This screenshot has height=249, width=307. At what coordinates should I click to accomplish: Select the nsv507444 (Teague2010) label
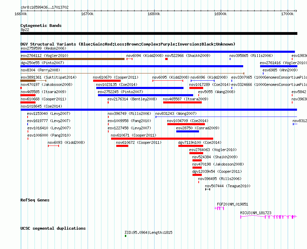click(x=228, y=186)
